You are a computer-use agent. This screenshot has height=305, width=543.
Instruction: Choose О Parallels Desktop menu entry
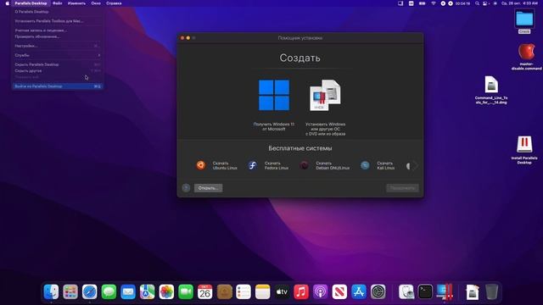point(58,12)
